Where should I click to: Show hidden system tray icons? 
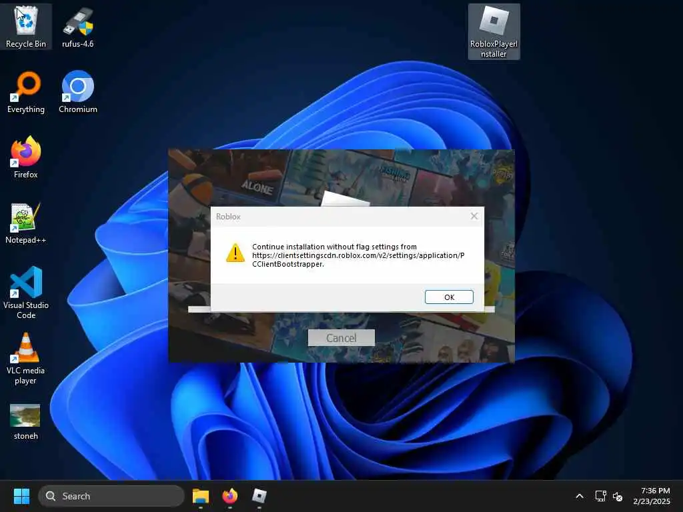[580, 496]
